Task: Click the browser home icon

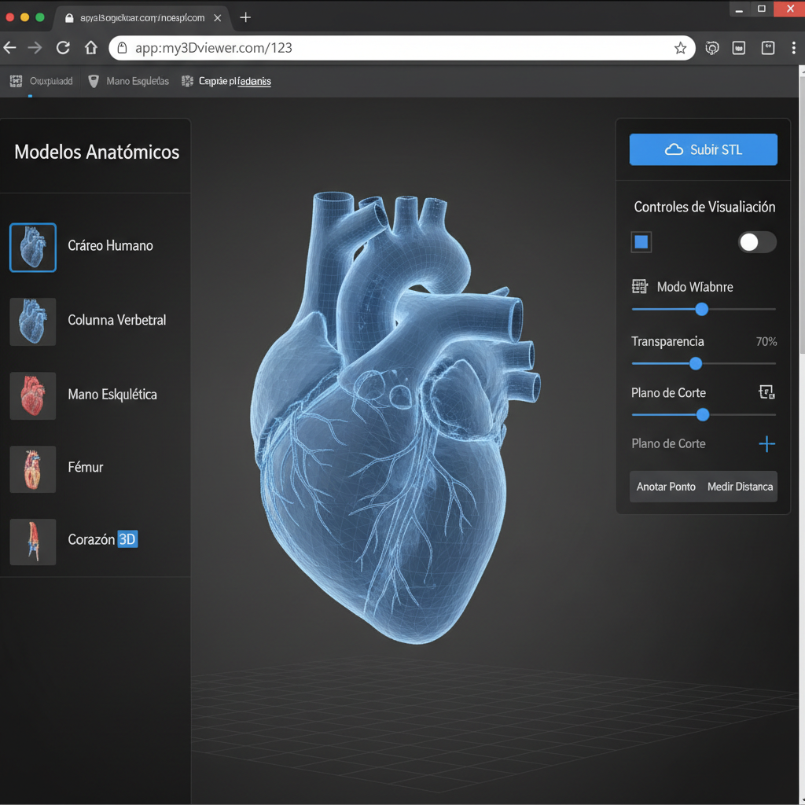Action: tap(91, 48)
